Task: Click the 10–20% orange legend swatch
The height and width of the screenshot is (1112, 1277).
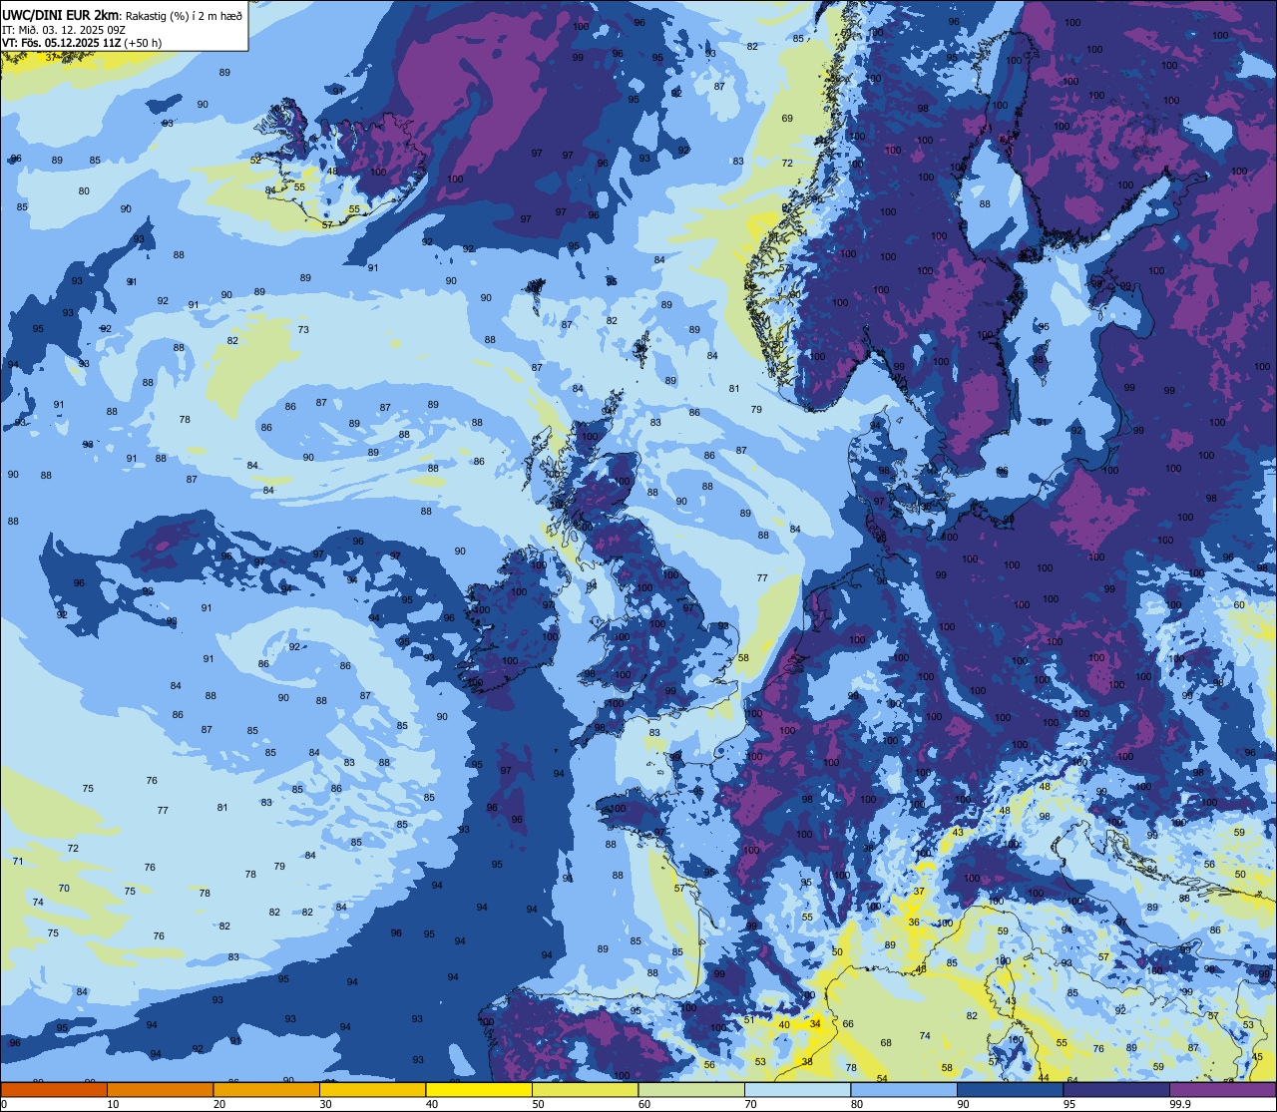Action: pyautogui.click(x=160, y=1089)
